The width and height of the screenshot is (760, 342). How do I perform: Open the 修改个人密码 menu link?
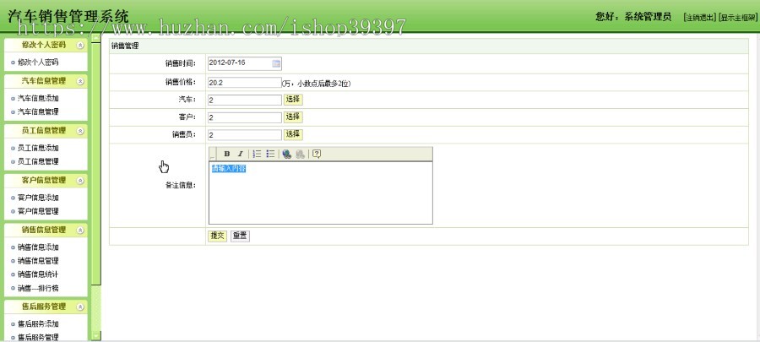[x=38, y=62]
